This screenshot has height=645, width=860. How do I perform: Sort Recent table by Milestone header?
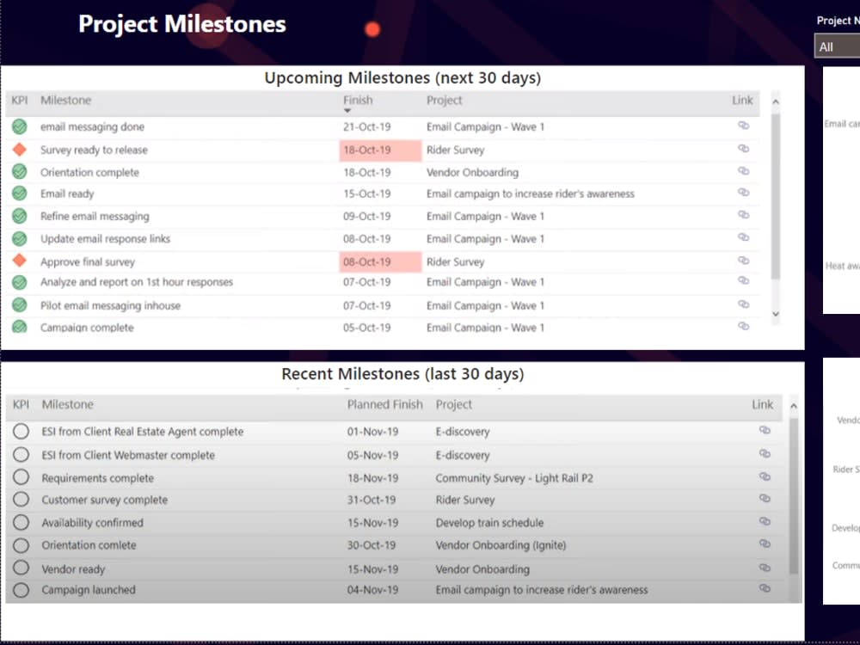(67, 405)
